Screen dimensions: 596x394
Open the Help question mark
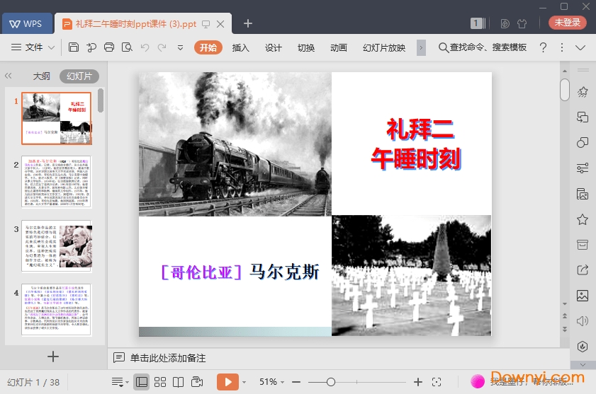543,47
